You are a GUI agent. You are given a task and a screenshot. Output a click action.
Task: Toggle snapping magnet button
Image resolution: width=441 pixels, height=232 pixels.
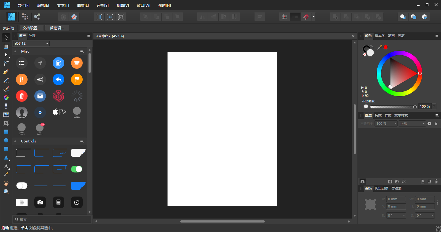click(x=306, y=17)
